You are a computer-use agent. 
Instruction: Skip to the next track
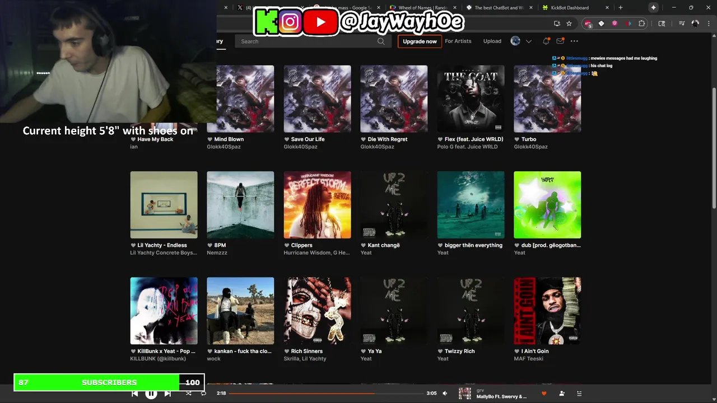tap(167, 393)
